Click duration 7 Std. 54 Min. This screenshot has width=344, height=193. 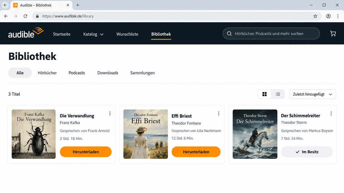[x=292, y=139]
